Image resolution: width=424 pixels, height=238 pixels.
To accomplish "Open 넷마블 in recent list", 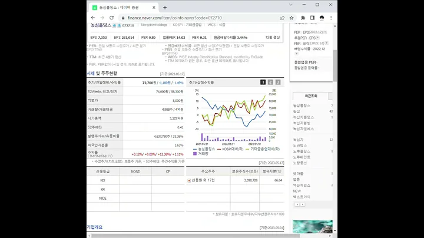I will tap(298, 174).
